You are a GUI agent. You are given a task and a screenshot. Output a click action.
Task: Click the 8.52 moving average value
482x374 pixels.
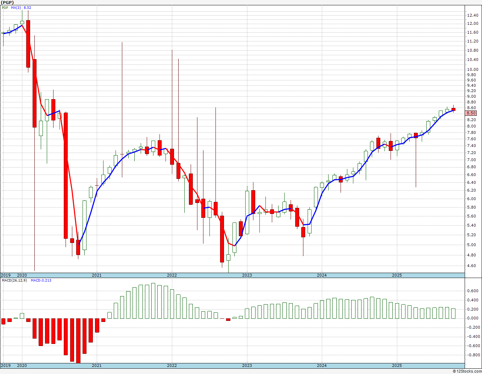(27, 7)
